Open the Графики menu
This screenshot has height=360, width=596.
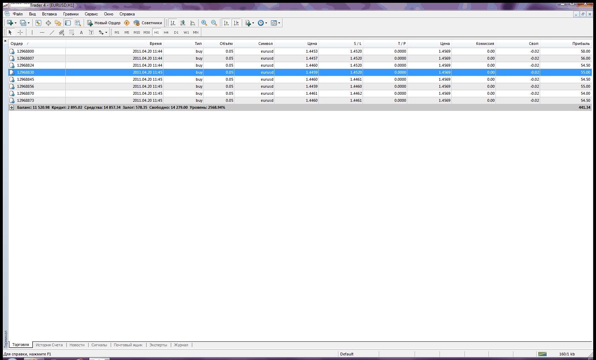pos(71,14)
